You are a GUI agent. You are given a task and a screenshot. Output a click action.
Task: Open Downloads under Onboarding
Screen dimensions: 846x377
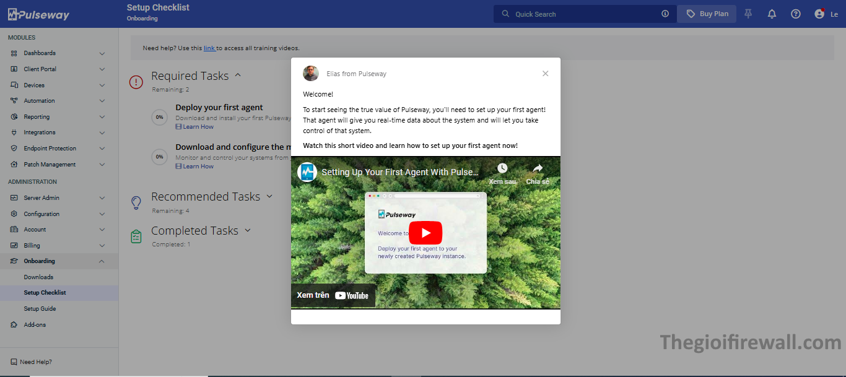coord(38,277)
